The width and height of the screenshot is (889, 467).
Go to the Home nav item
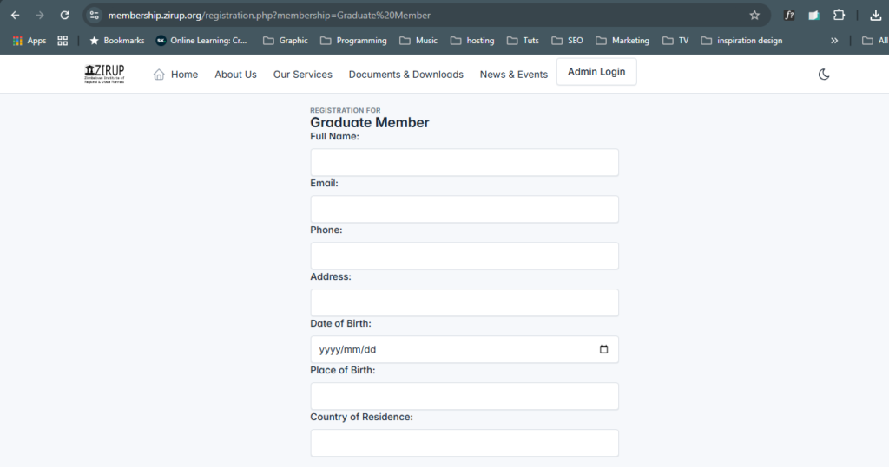point(175,75)
